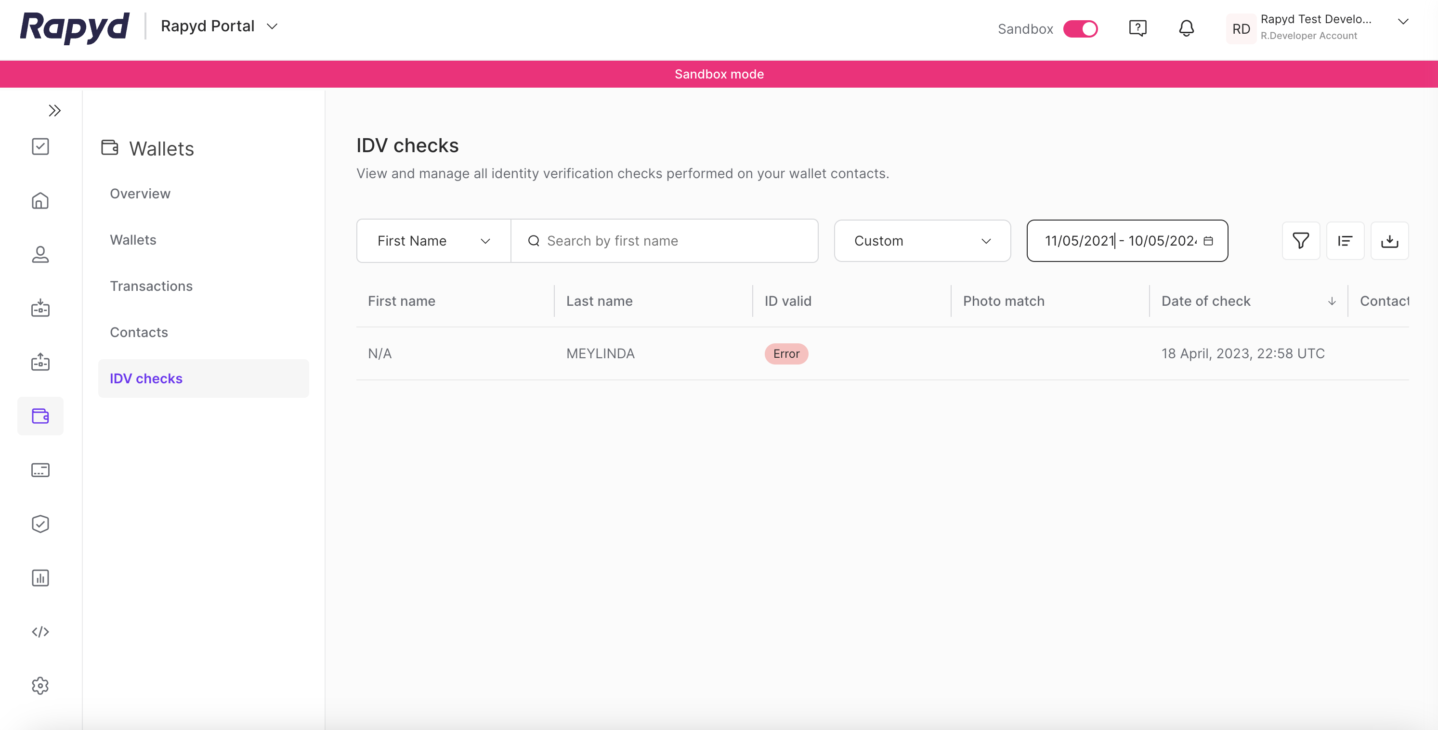Open the Custom date range dropdown
This screenshot has height=730, width=1438.
click(x=922, y=241)
